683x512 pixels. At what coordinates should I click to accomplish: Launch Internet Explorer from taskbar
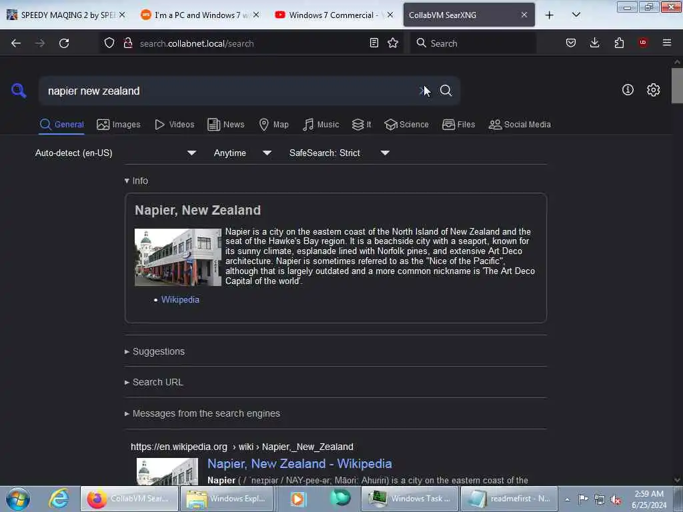tap(59, 499)
